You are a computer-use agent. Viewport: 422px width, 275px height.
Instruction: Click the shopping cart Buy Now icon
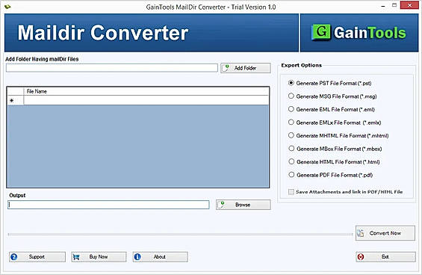tap(76, 257)
